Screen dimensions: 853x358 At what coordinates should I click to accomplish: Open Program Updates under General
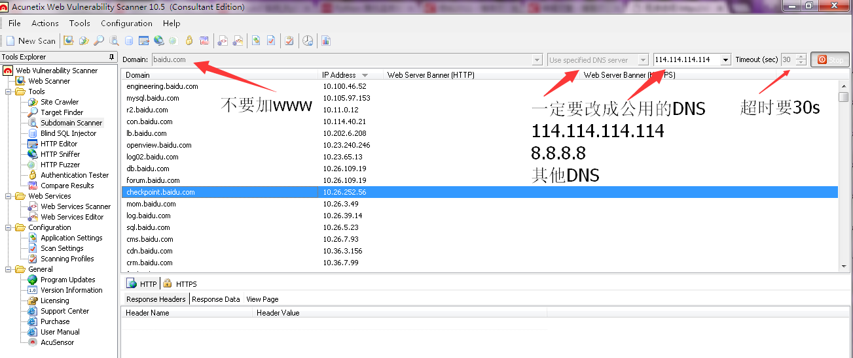(68, 280)
